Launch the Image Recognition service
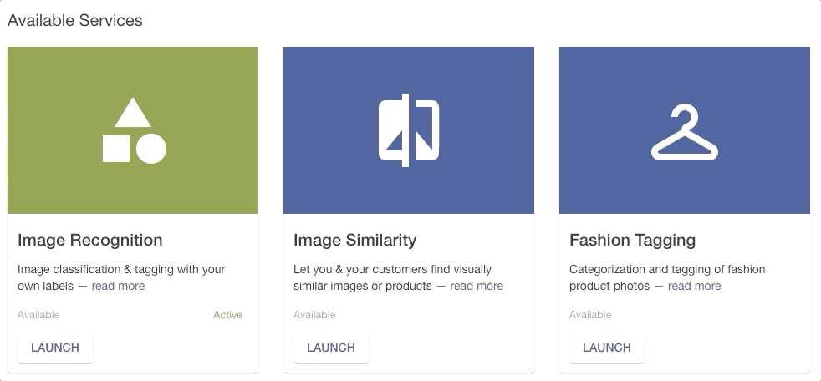 tap(55, 348)
